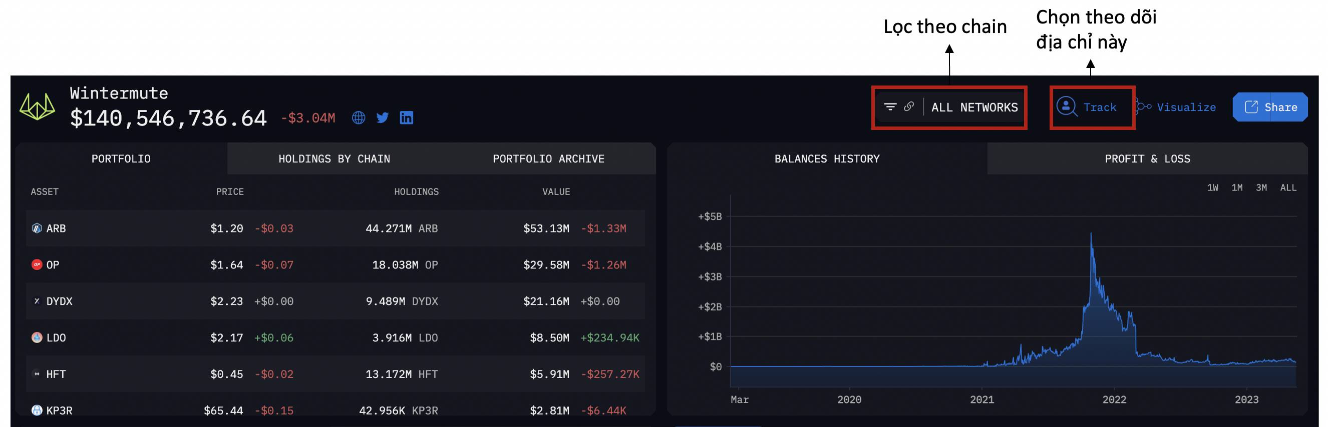
Task: Sort by the HOLDINGS column header
Action: tap(417, 191)
